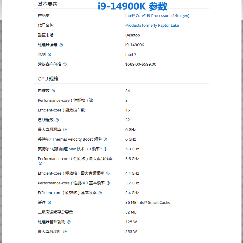Click help icon beside 最大睿频频率 6 GHz row
Viewport: 243px width, 243px height.
[x=65, y=130]
